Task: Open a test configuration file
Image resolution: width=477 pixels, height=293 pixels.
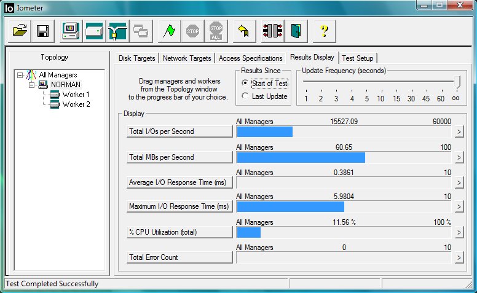Action: point(20,31)
